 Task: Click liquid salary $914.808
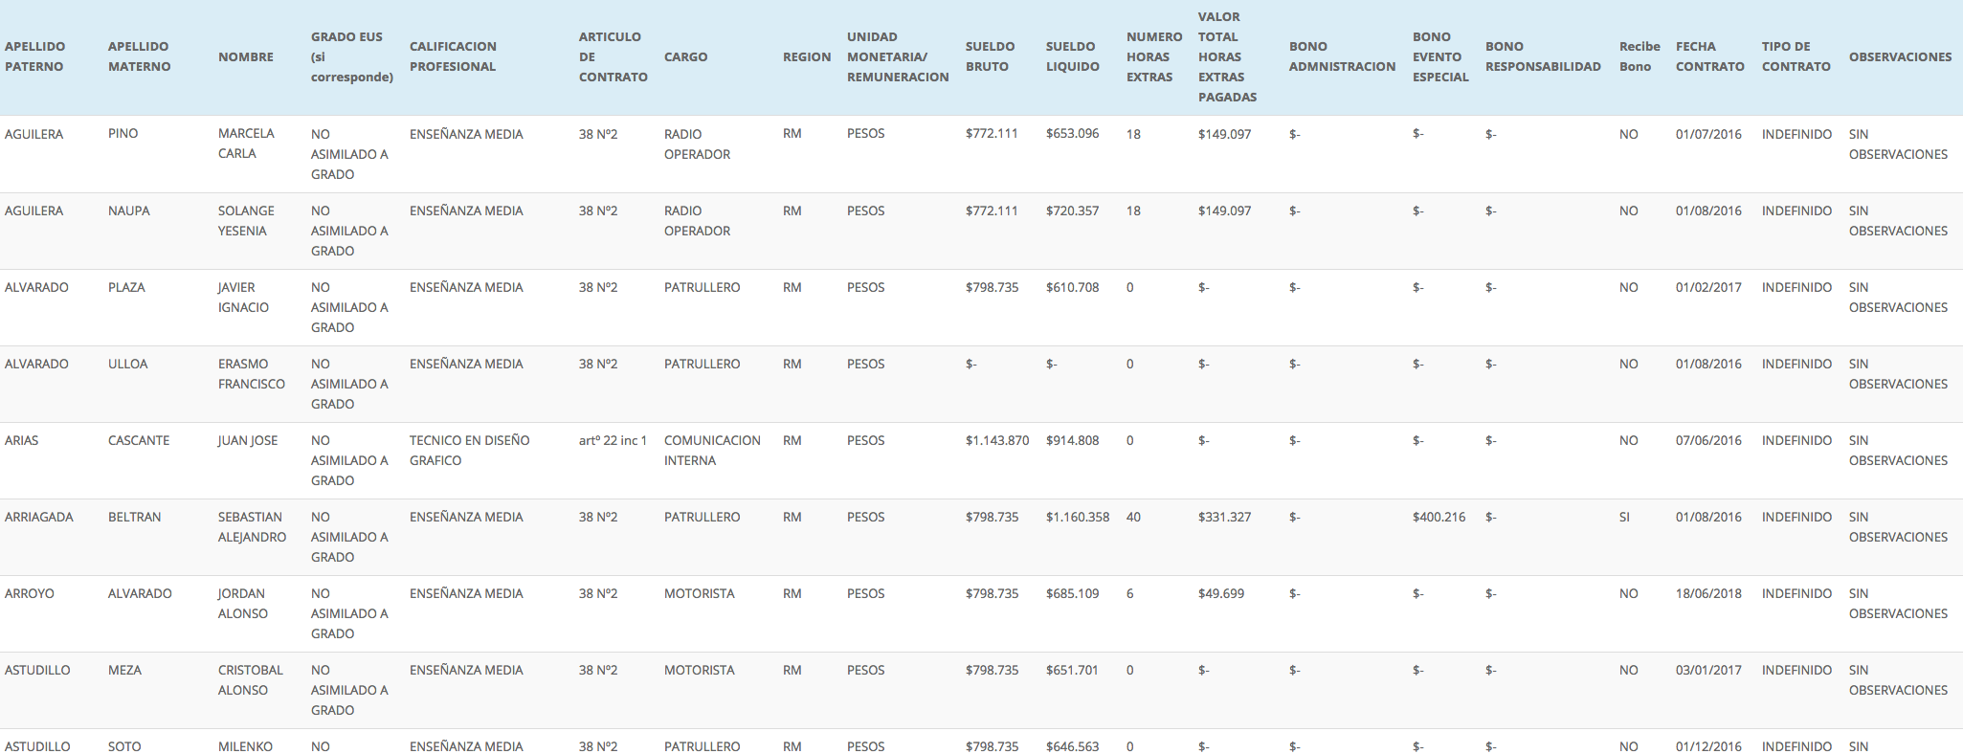1073,440
